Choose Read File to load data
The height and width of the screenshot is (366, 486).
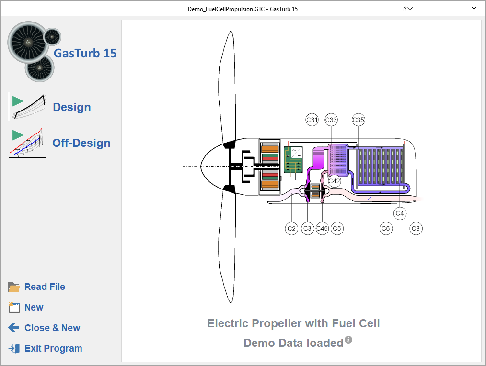click(45, 287)
